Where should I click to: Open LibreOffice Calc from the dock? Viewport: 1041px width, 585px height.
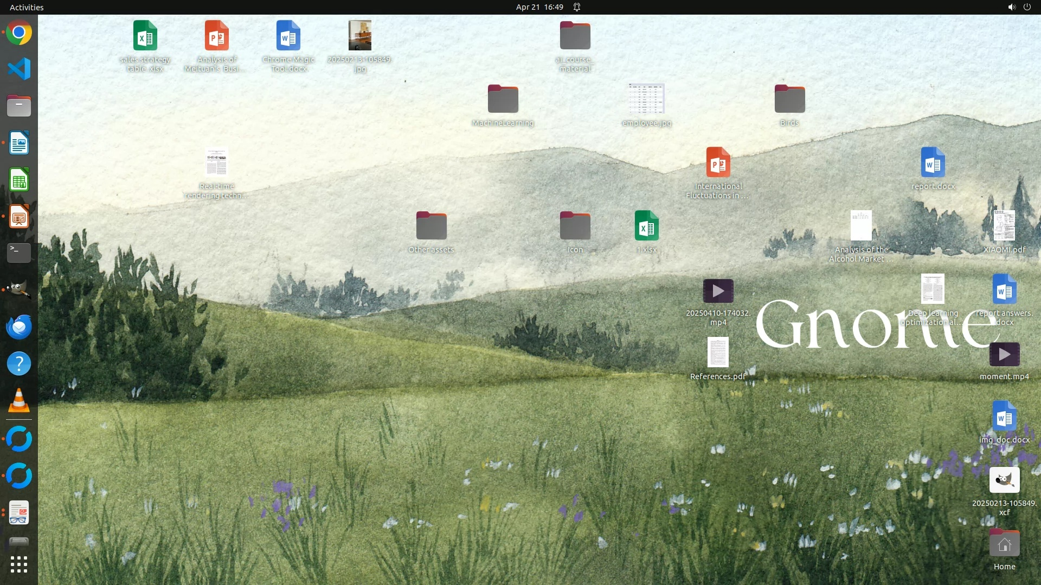tap(19, 180)
